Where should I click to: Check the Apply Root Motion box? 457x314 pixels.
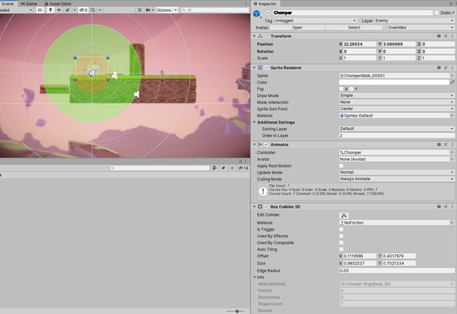341,166
